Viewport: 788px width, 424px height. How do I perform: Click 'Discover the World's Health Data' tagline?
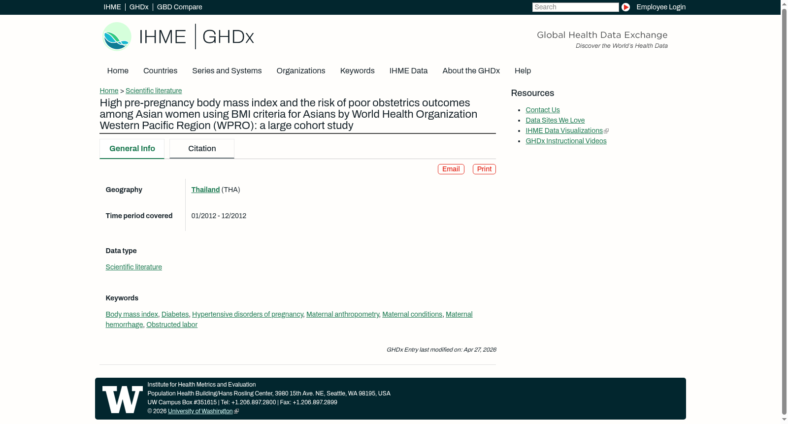pos(622,46)
